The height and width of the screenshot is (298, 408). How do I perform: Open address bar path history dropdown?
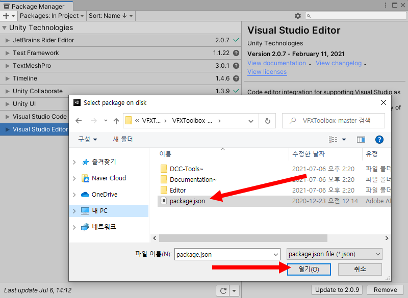coord(250,121)
